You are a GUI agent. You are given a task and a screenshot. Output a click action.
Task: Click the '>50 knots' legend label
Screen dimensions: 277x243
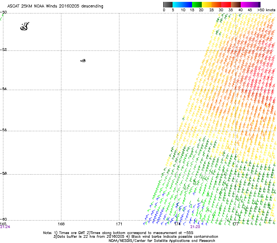click(266, 10)
